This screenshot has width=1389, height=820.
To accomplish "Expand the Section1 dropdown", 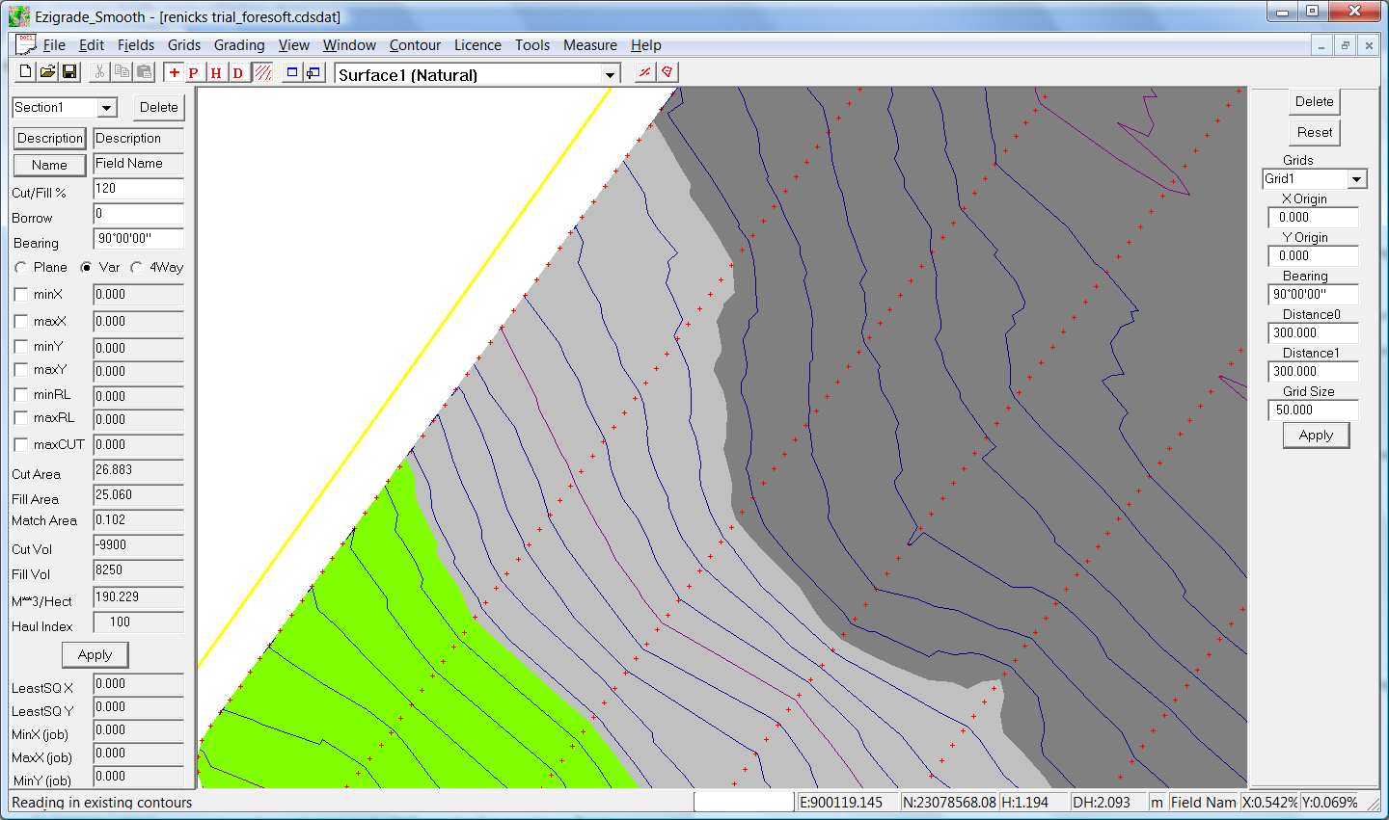I will pyautogui.click(x=107, y=108).
